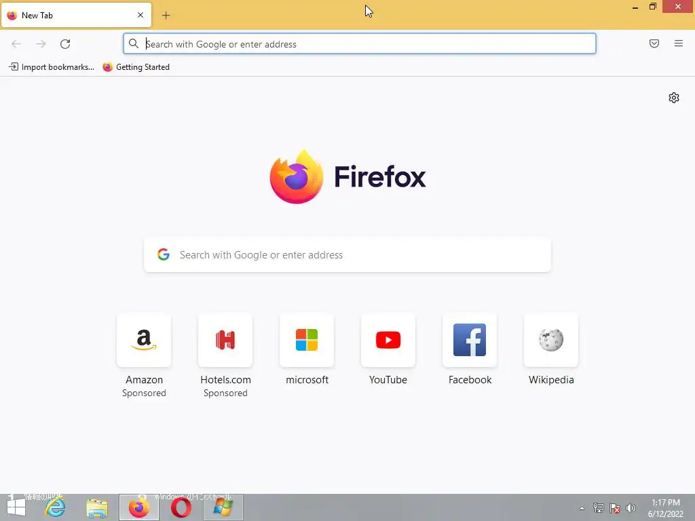Viewport: 695px width, 521px height.
Task: Open the Wikipedia shortcut tile
Action: click(551, 341)
